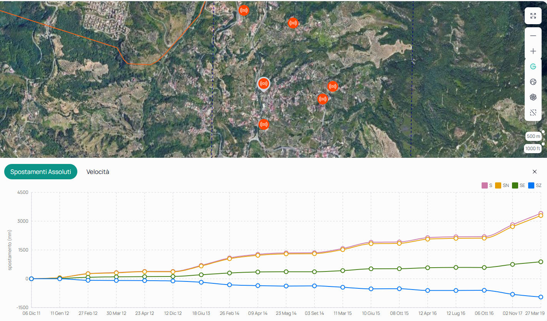
Task: Open the Spostamenti Assoluti tab
Action: point(41,172)
